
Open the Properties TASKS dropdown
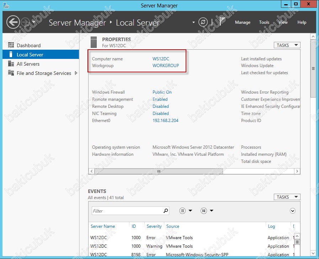point(287,45)
